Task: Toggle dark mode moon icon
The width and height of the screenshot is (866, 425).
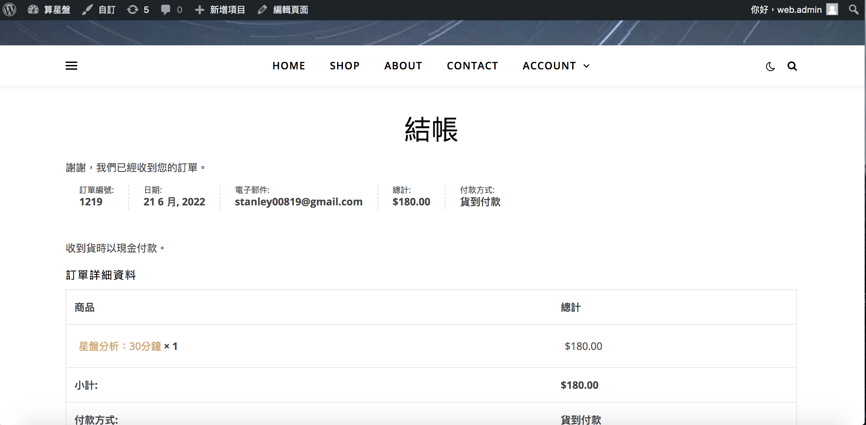Action: [x=770, y=66]
